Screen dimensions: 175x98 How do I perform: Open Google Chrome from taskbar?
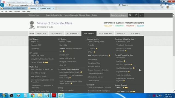pyautogui.click(x=33, y=96)
